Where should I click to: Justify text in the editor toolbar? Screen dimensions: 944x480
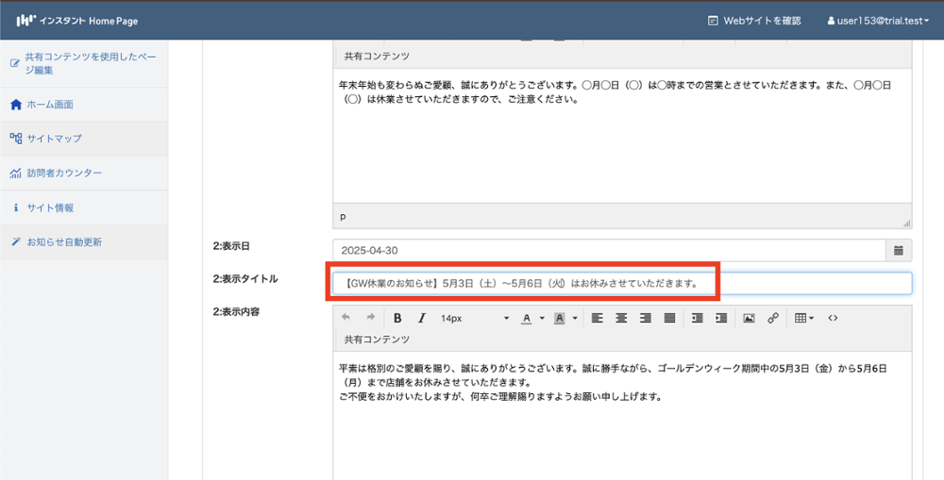669,319
